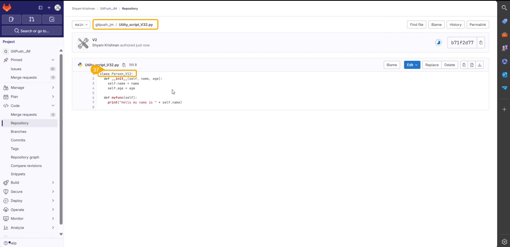Click the Search or go to field
This screenshot has width=510, height=247.
coord(32,31)
